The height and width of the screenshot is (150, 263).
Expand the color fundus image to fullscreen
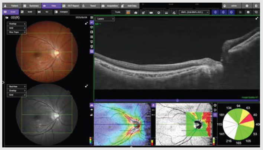[x=86, y=23]
